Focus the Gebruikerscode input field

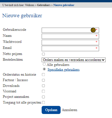[70, 30]
